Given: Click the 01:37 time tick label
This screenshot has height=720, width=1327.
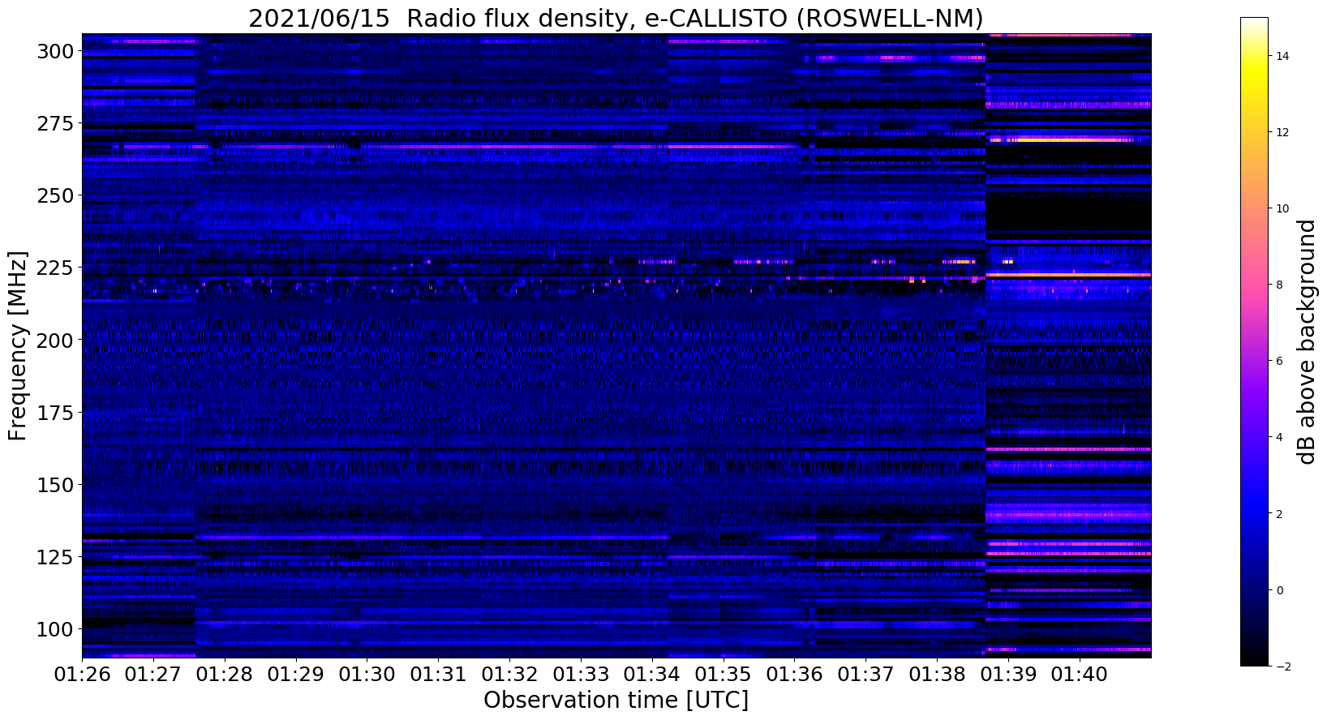Looking at the screenshot, I should tap(865, 674).
